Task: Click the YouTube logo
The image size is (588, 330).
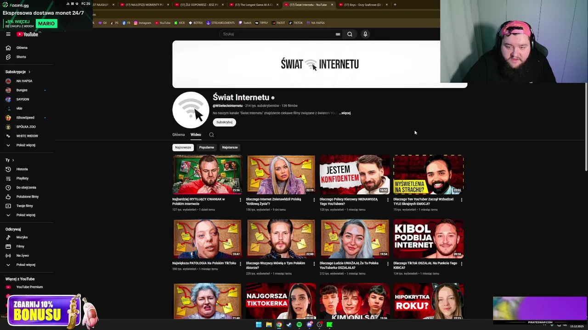Action: (28, 34)
